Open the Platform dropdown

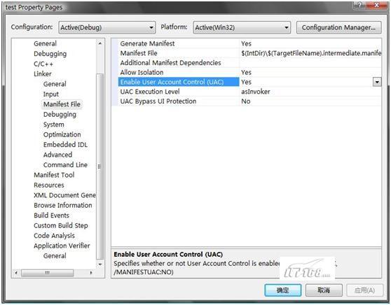coord(242,27)
